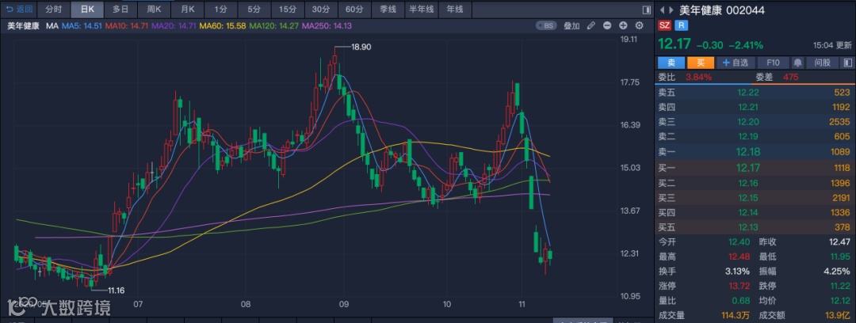Select the 日K tab
The height and width of the screenshot is (323, 856).
(87, 9)
